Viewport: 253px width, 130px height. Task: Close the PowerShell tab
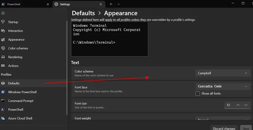click(48, 4)
